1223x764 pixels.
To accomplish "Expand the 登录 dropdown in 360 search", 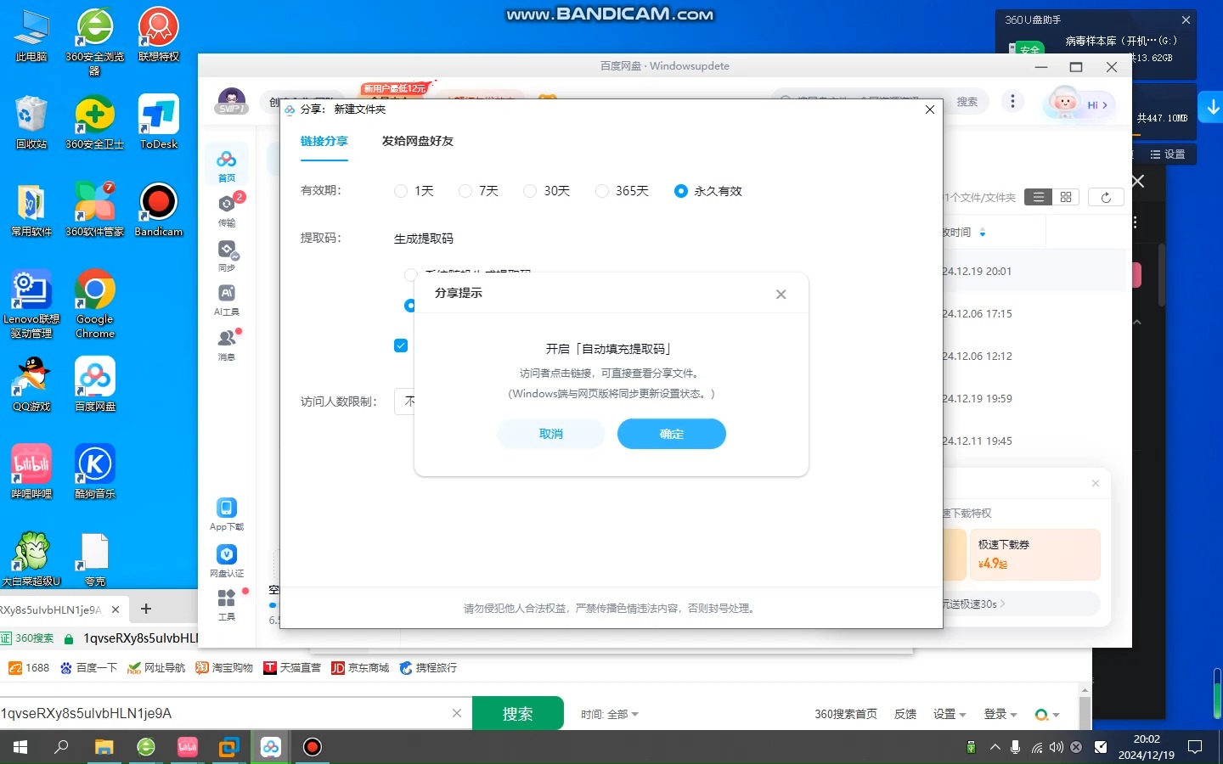I will (1000, 714).
